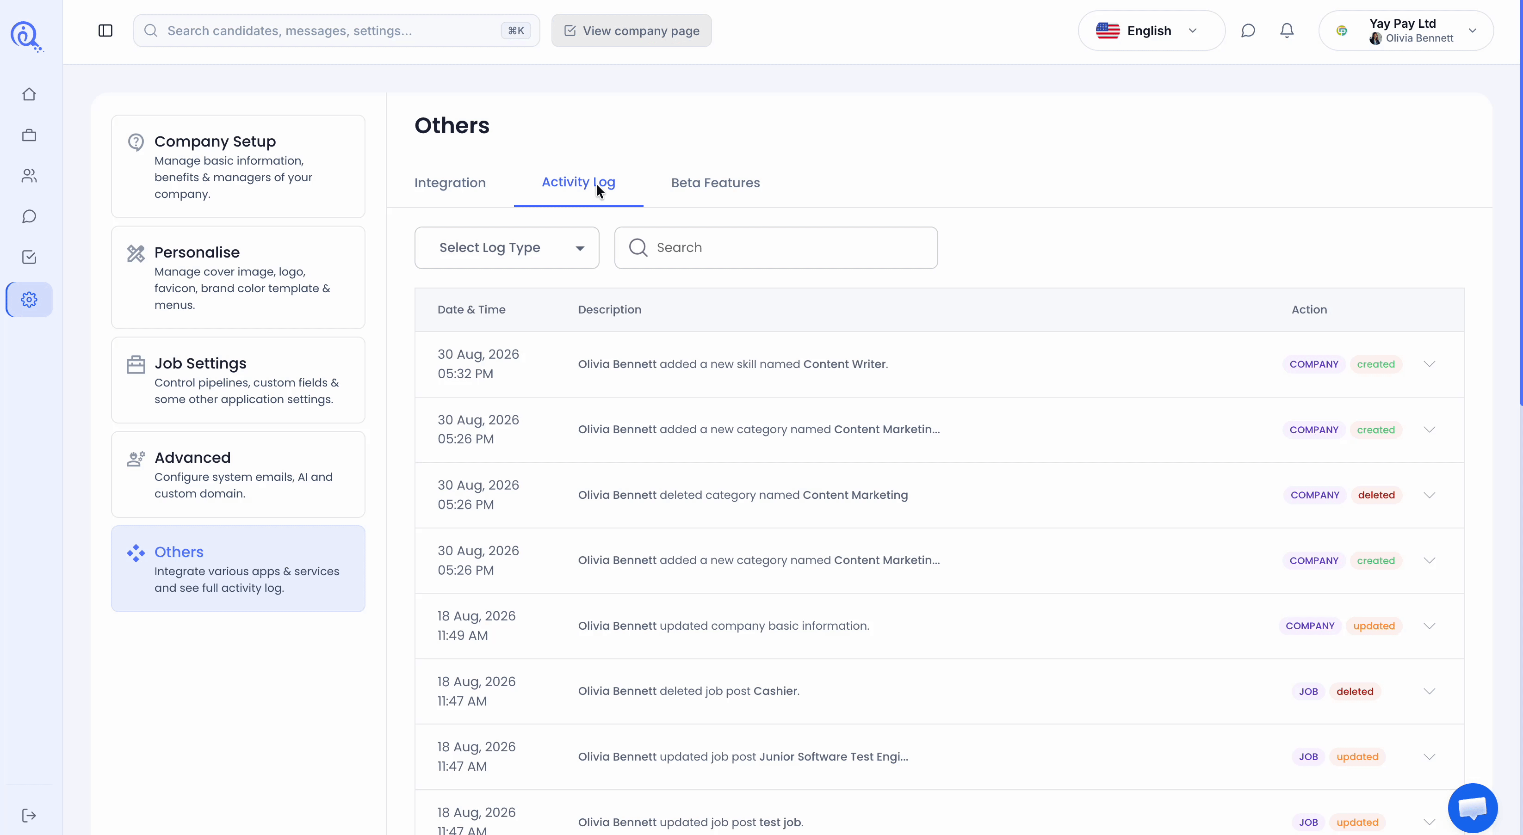1523x835 pixels.
Task: Expand the deleted Content Marketing log row
Action: (1430, 495)
